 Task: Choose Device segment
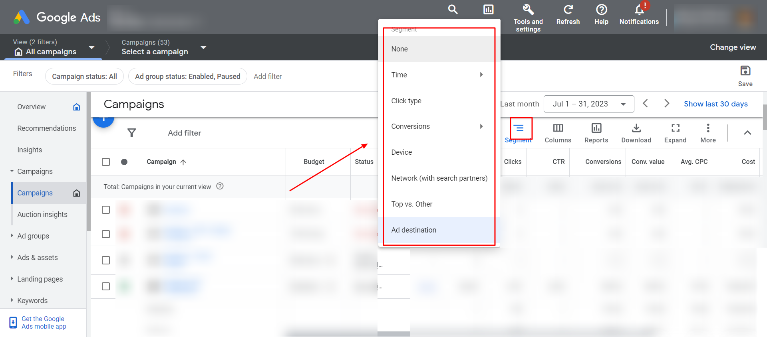pyautogui.click(x=439, y=152)
